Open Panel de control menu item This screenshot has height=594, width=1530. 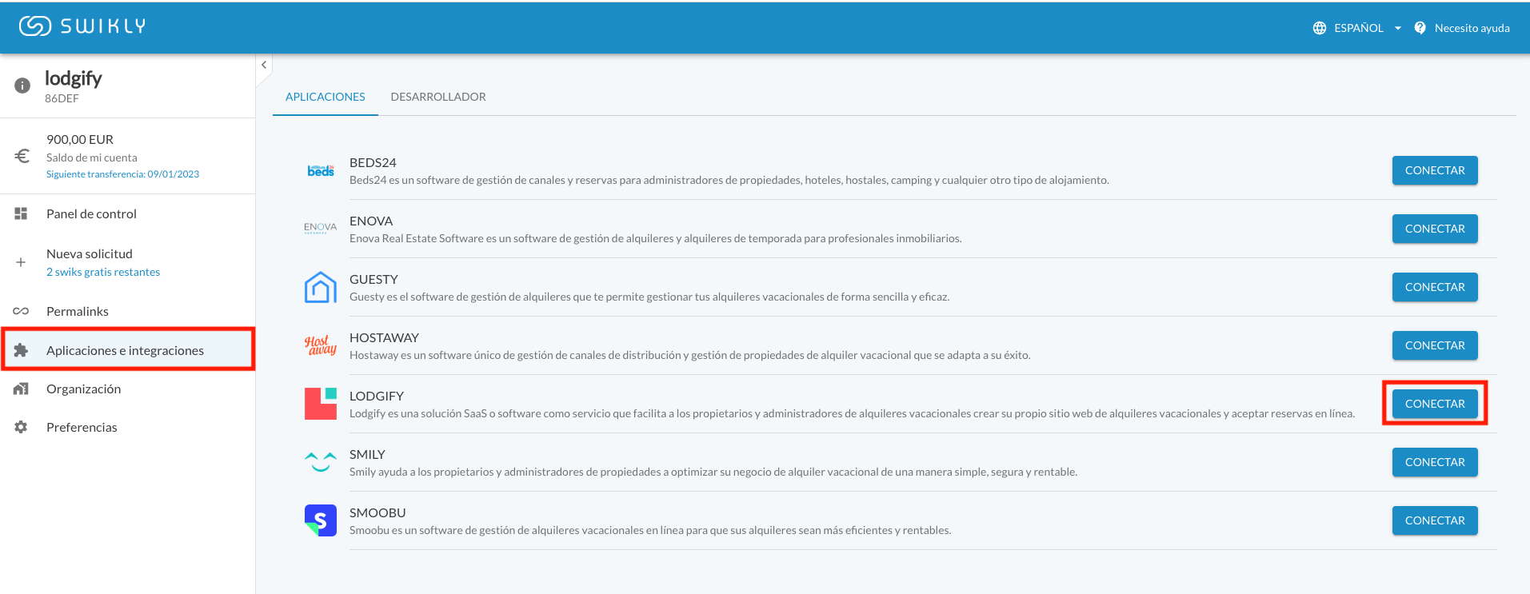coord(91,213)
